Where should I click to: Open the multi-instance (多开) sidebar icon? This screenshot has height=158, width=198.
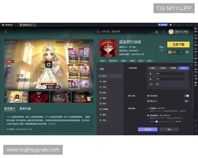pyautogui.click(x=195, y=64)
